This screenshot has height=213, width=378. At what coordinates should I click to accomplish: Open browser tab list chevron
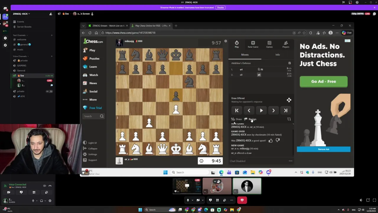pos(83,26)
